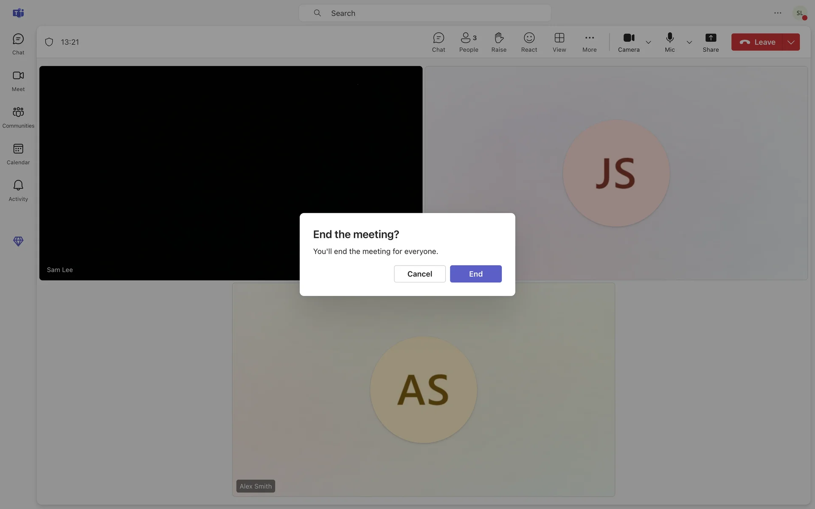Open the More actions menu
This screenshot has width=815, height=509.
tap(589, 42)
